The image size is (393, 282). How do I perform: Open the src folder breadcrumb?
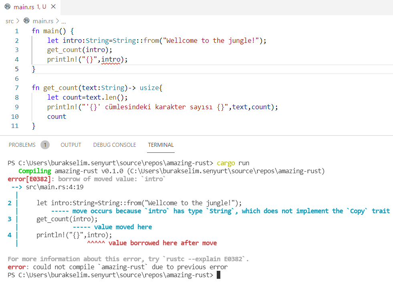pyautogui.click(x=10, y=21)
